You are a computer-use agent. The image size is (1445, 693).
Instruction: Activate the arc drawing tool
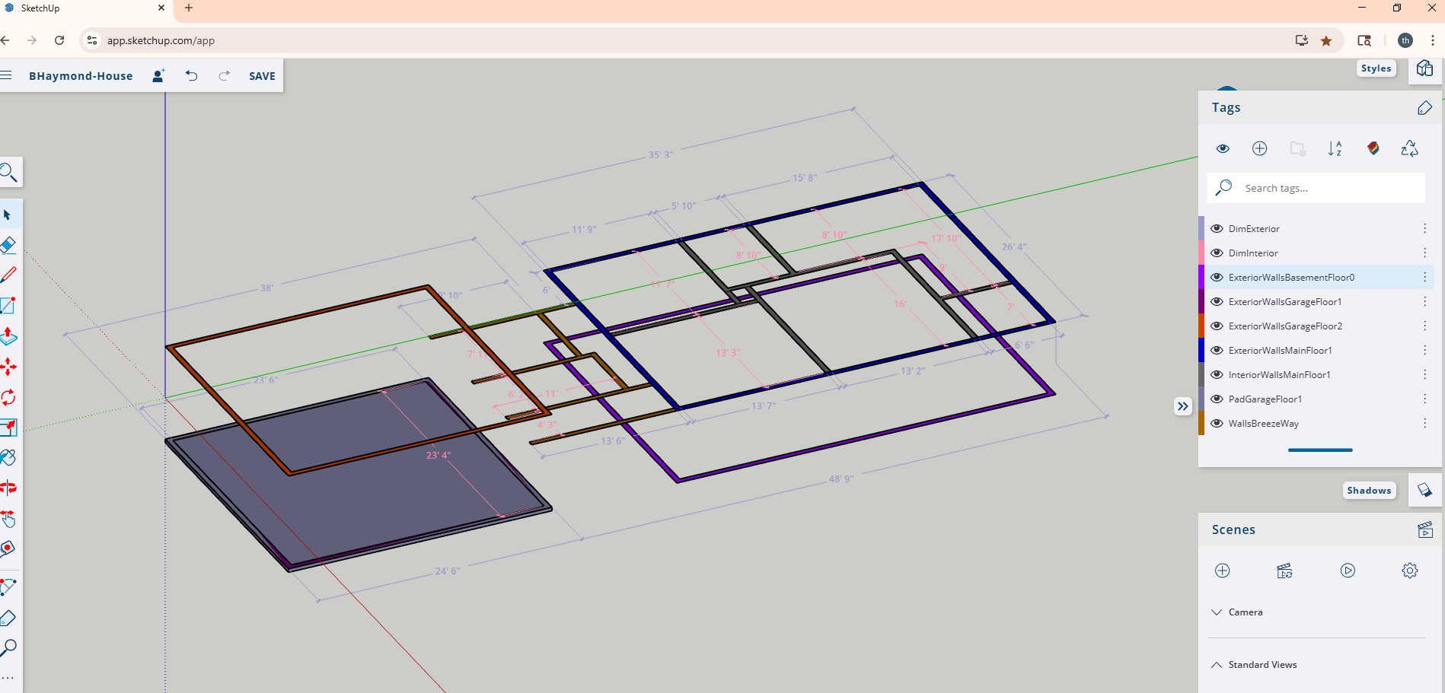[8, 587]
